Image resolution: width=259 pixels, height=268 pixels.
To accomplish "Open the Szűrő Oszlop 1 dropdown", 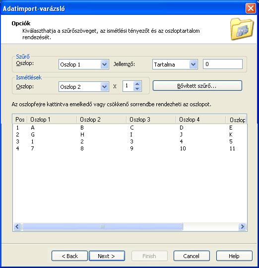I will click(83, 64).
